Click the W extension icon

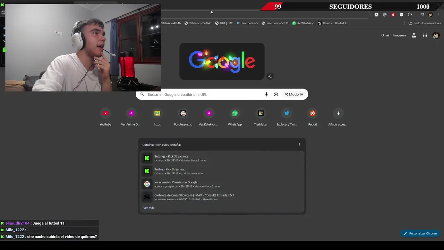376,15
